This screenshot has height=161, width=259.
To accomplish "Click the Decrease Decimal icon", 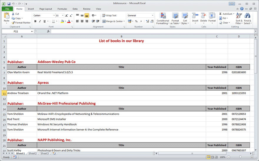I will click(x=152, y=21).
